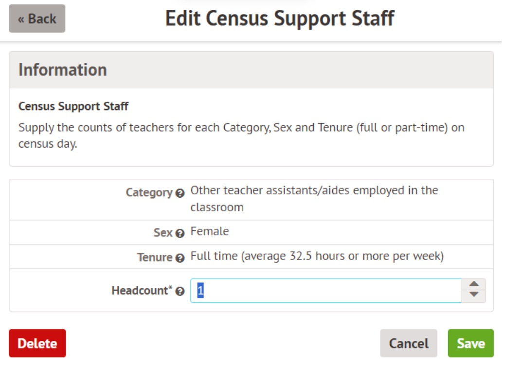
Task: Save the census support staff entry
Action: coord(470,343)
